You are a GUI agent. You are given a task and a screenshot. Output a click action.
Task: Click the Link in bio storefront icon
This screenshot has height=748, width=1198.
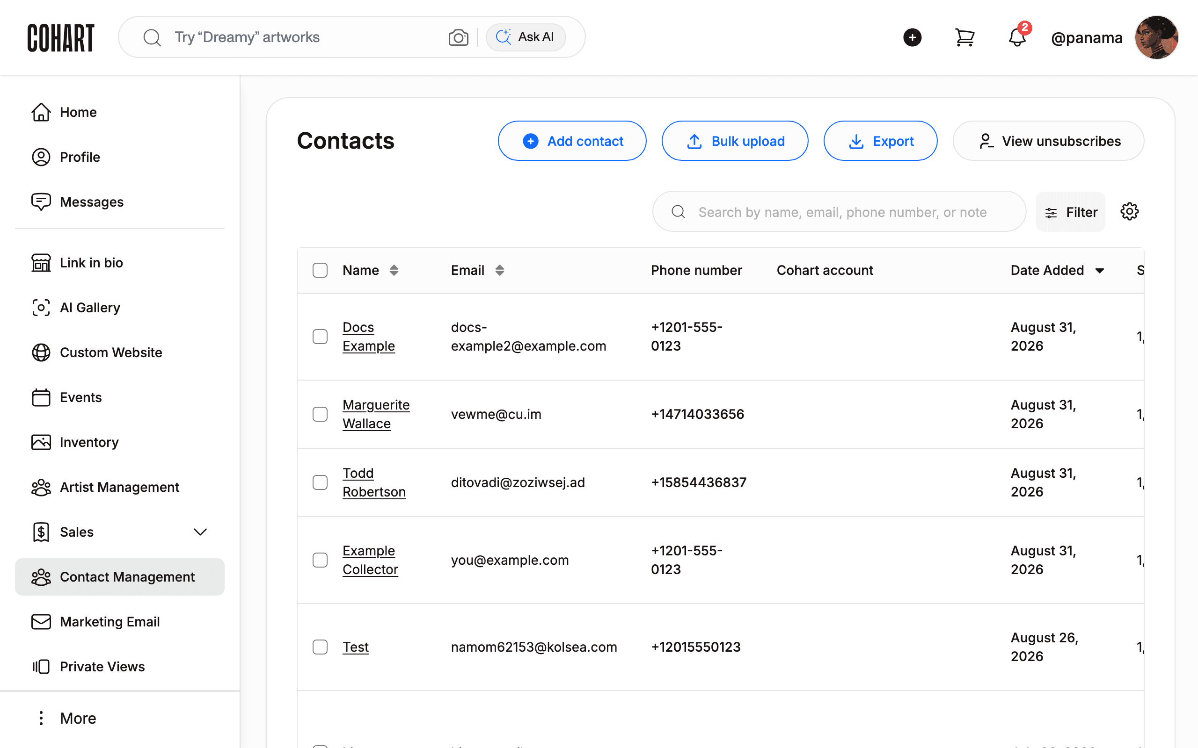41,263
